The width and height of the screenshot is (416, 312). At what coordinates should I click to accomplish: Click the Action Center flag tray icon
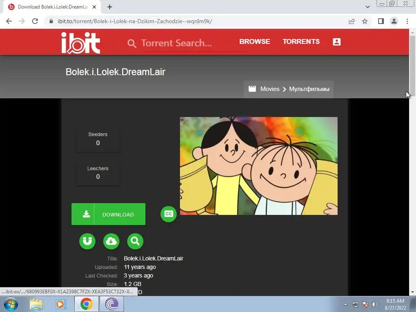click(x=365, y=304)
